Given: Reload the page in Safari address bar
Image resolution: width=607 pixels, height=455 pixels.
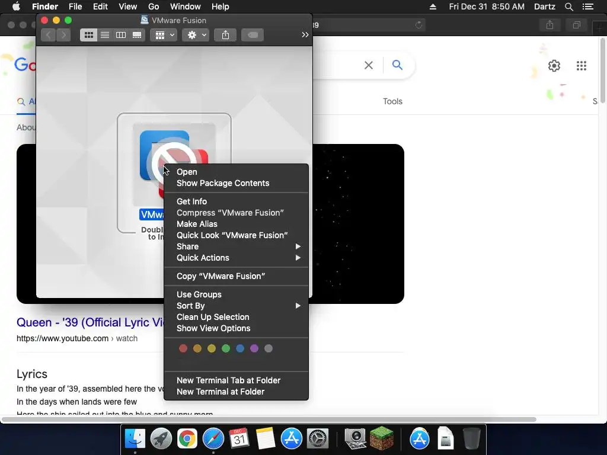Looking at the screenshot, I should pos(418,25).
